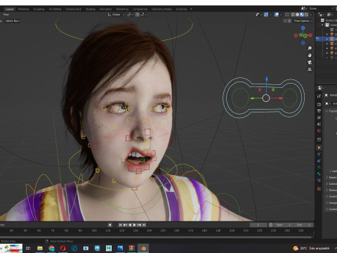Open the World properties tab icon
The width and height of the screenshot is (337, 253).
pos(319,131)
